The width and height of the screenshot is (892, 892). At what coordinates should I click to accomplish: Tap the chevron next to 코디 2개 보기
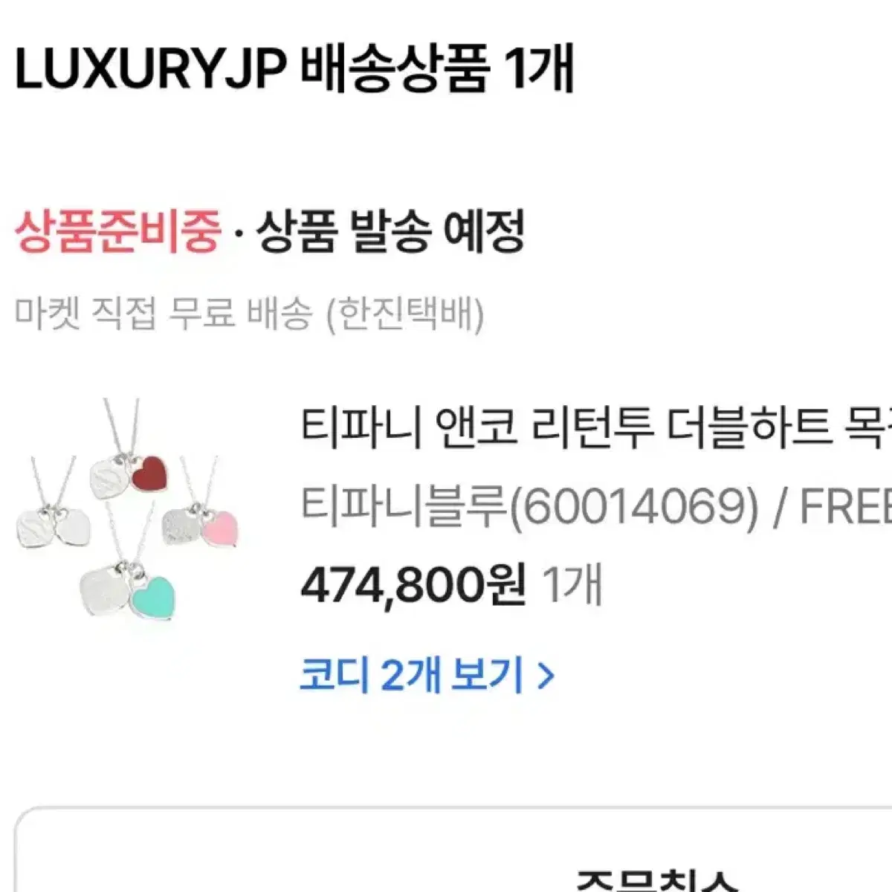(x=545, y=676)
